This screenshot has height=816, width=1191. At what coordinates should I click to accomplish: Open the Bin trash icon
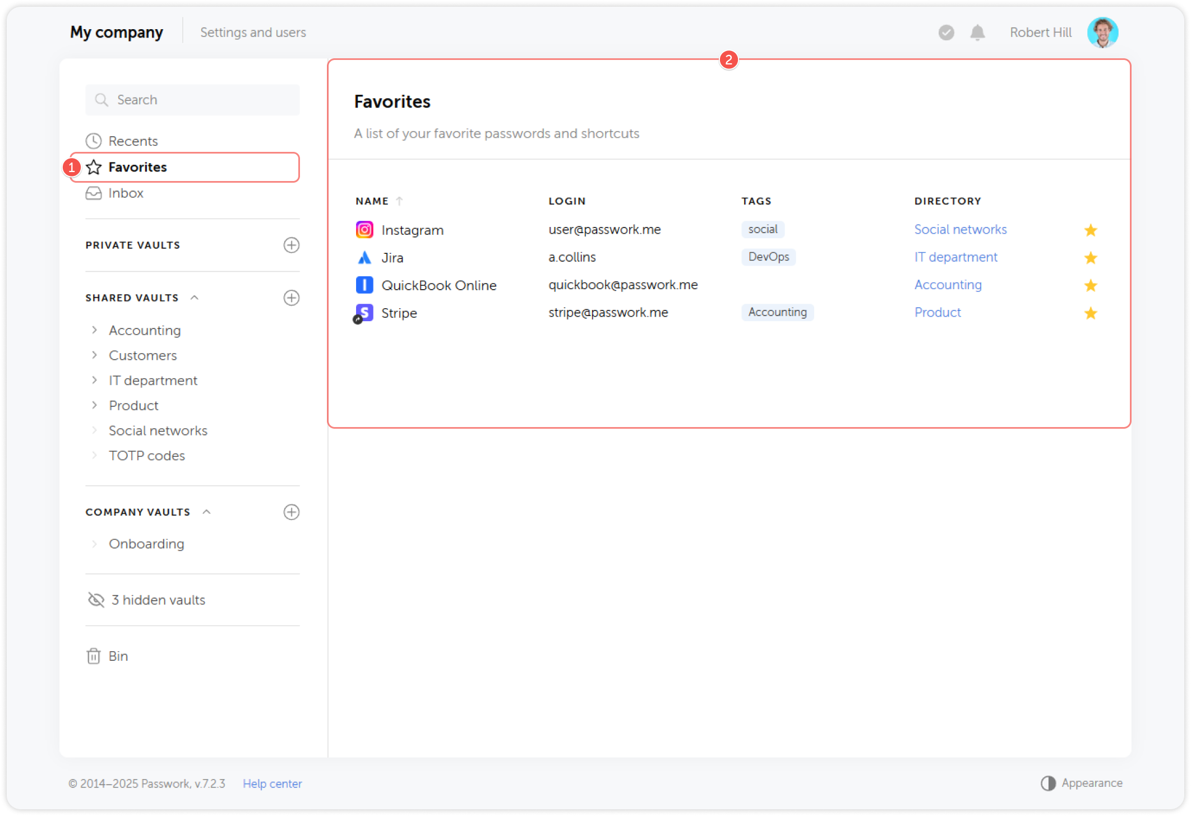[x=94, y=656]
